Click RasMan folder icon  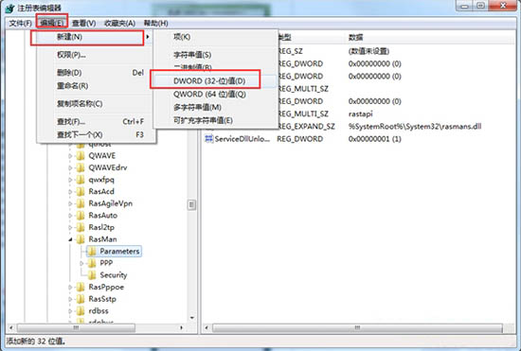coord(81,239)
